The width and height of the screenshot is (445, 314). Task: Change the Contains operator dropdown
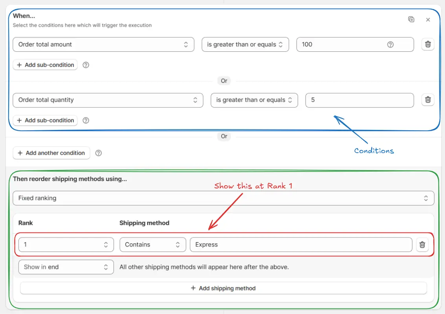pyautogui.click(x=153, y=245)
